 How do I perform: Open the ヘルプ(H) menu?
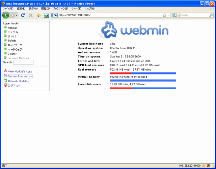[x=89, y=8]
